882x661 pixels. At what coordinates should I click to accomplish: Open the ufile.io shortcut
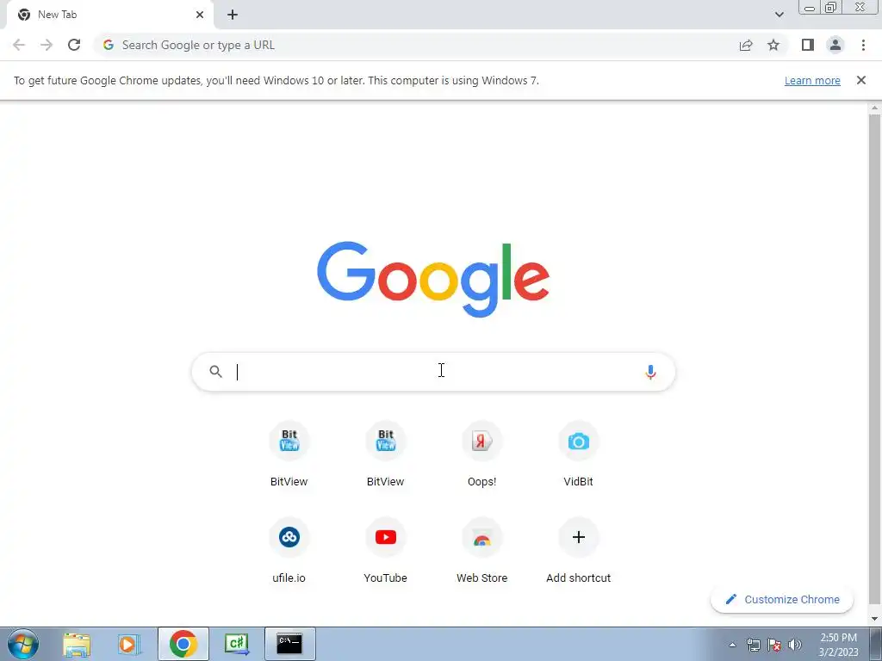tap(289, 551)
